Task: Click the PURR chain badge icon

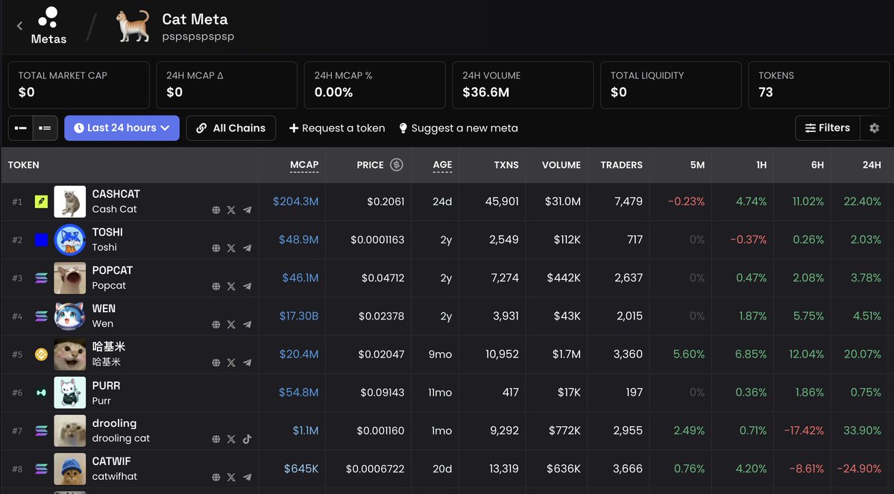Action: tap(41, 393)
